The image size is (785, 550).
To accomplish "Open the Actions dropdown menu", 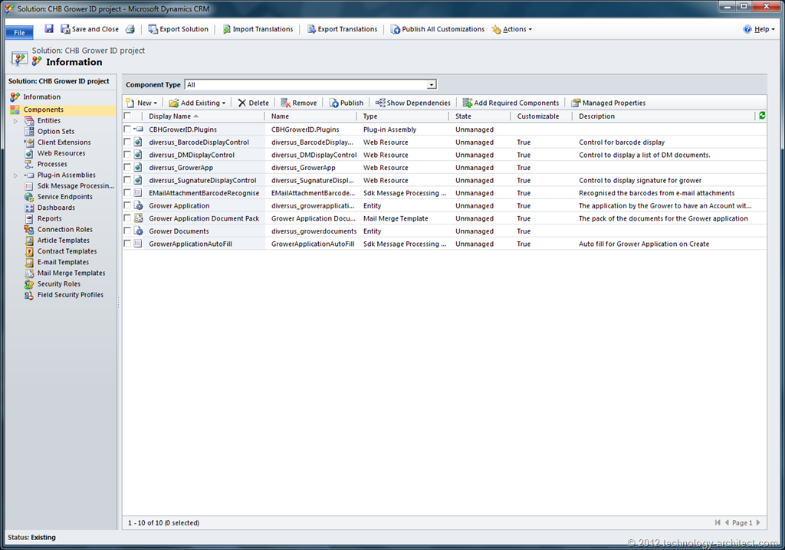I will (x=511, y=29).
